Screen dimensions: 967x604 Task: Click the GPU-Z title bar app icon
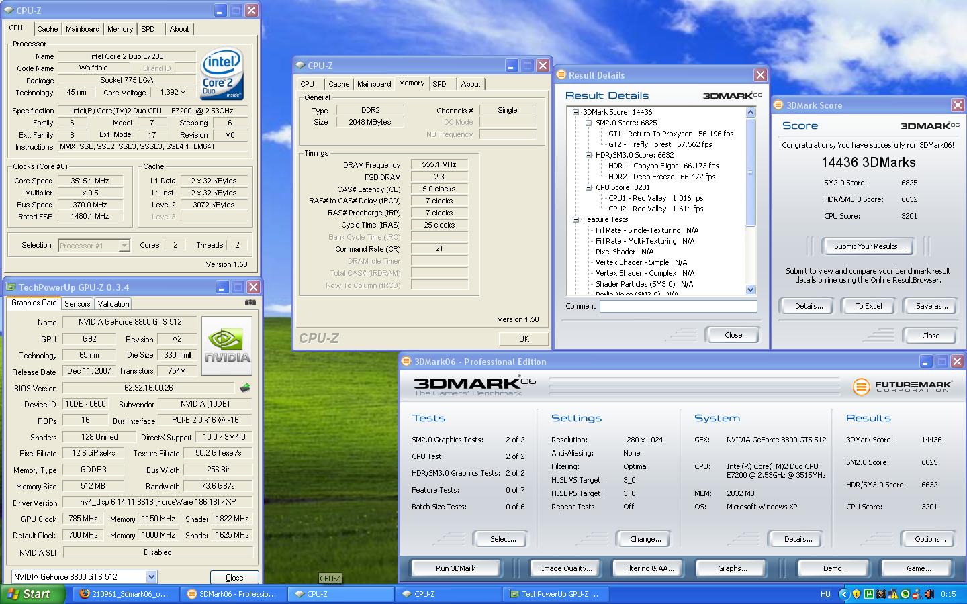[11, 287]
